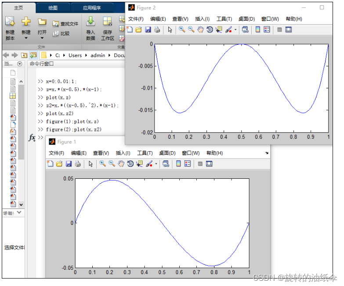Toggle Zoom Out tool in Figure 2
The height and width of the screenshot is (286, 344).
pos(191,29)
